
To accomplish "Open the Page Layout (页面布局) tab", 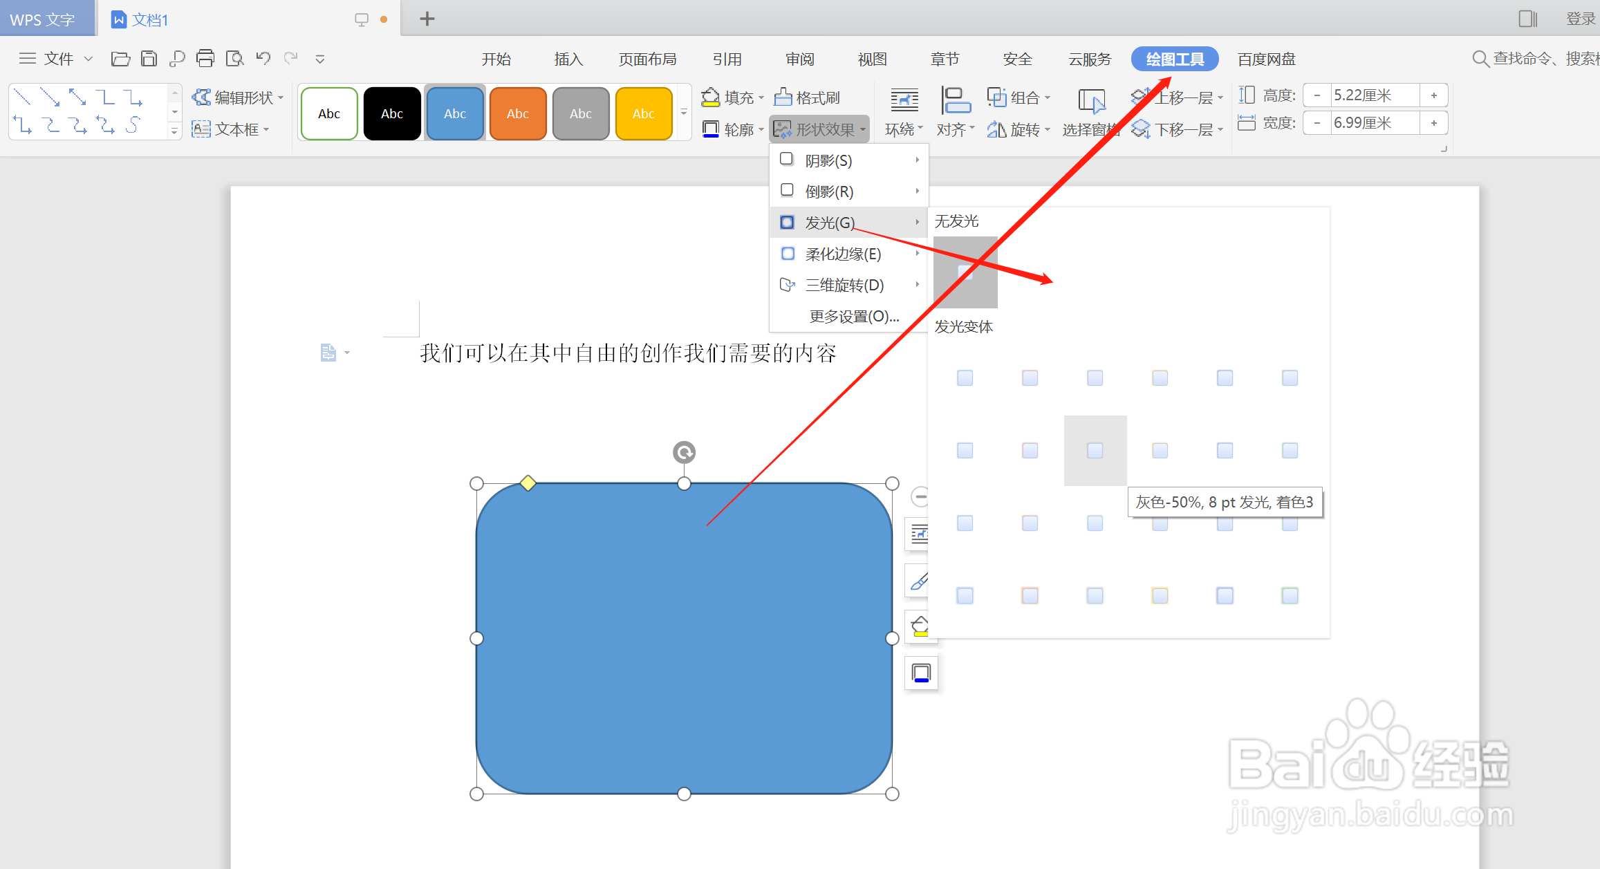I will coord(647,59).
